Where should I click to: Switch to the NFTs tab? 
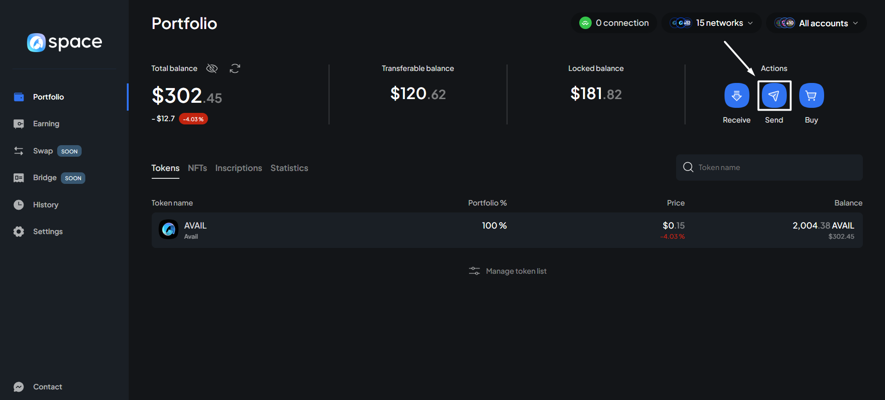pos(197,168)
